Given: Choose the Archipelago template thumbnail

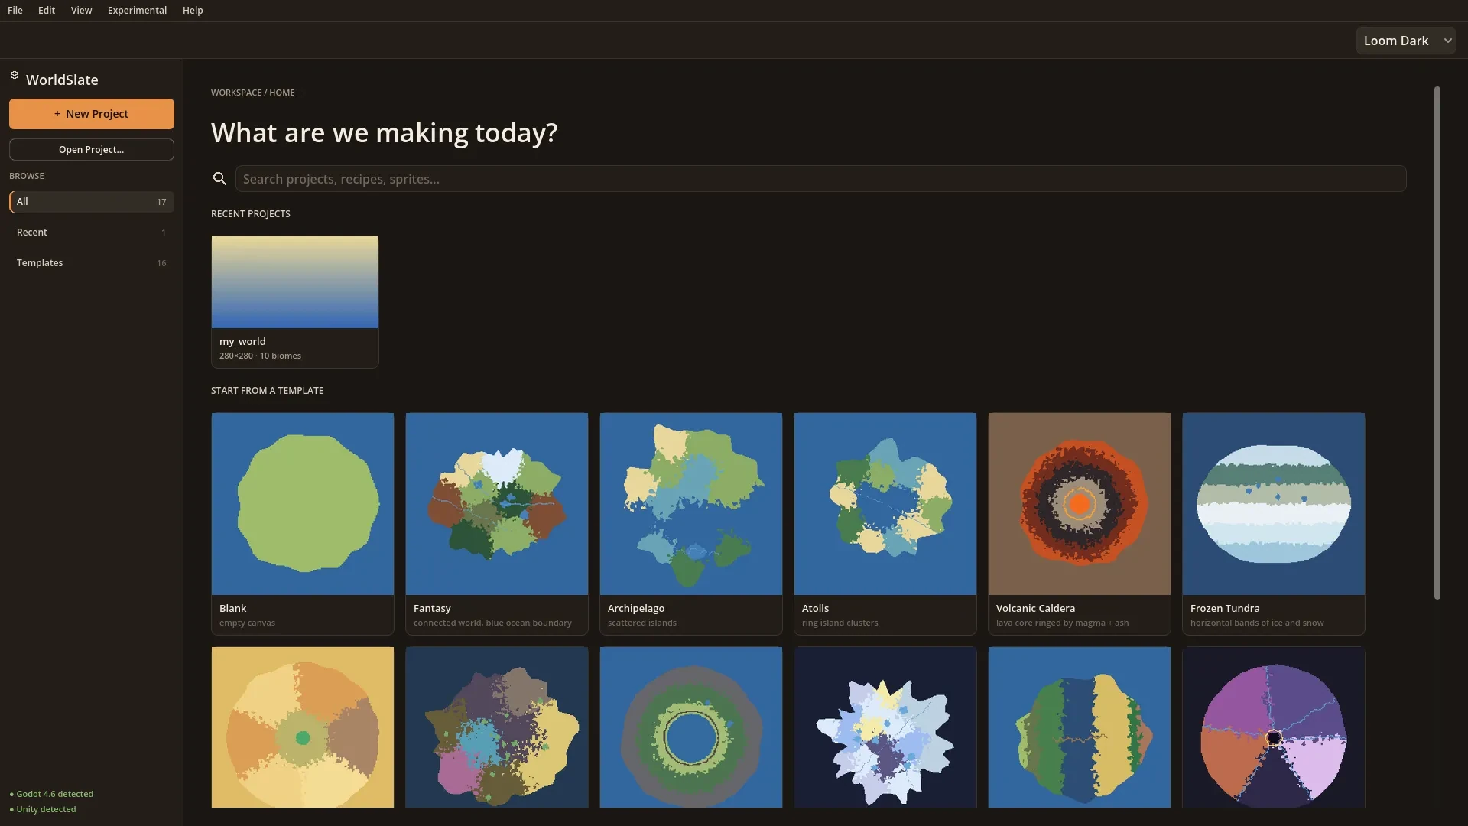Looking at the screenshot, I should (691, 504).
